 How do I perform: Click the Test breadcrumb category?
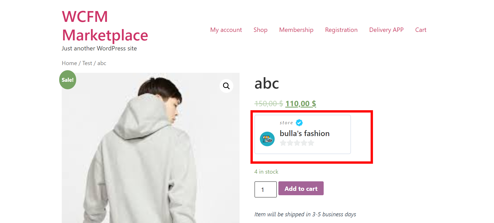click(87, 63)
